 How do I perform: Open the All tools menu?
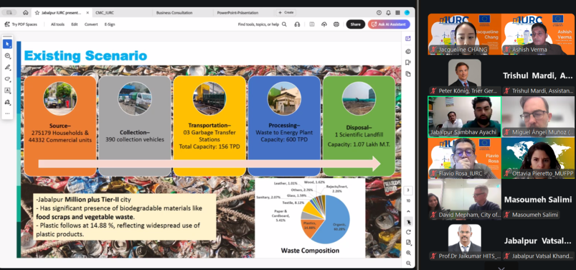[57, 24]
